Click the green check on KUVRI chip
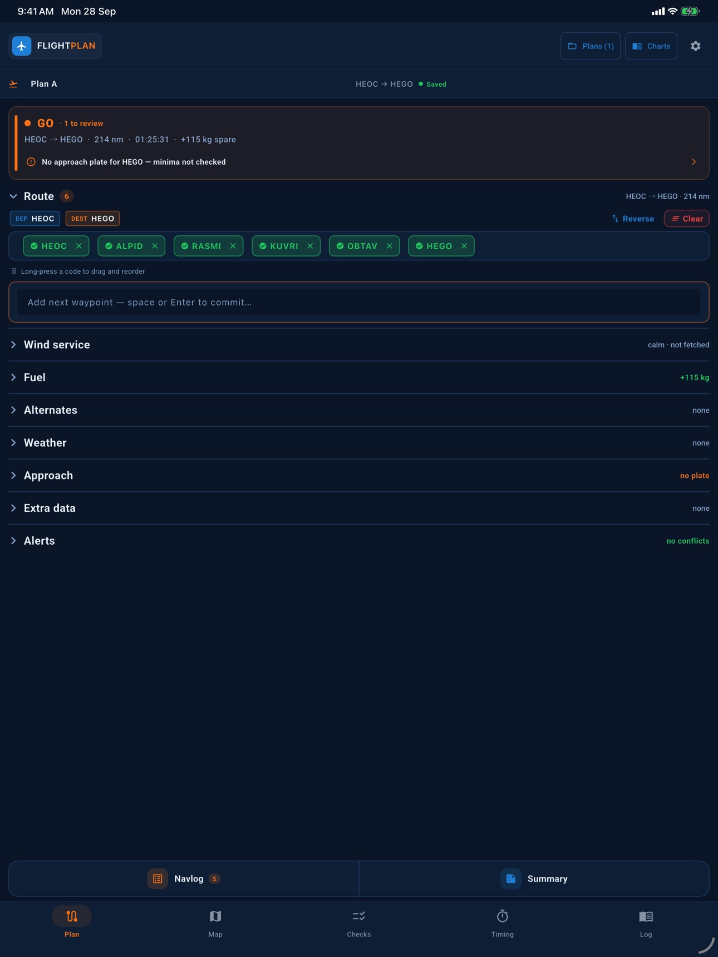718x957 pixels. click(x=263, y=246)
